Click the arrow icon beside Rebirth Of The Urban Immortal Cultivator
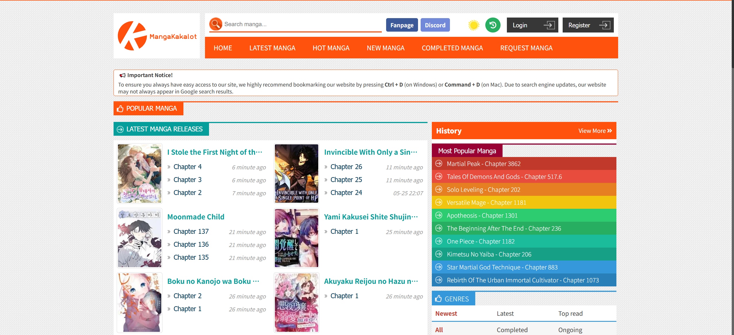 (439, 280)
